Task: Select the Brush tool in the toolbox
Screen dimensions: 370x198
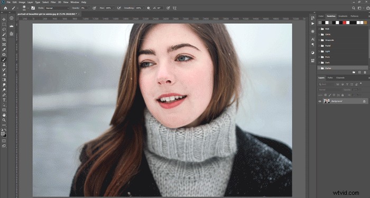Action: (x=4, y=60)
